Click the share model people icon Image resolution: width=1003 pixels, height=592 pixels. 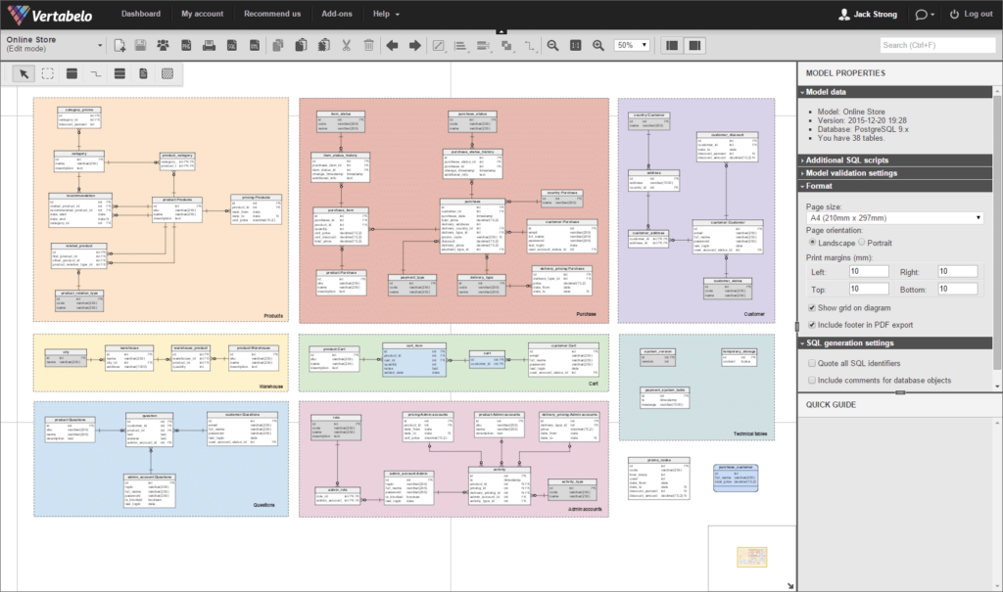tap(163, 45)
